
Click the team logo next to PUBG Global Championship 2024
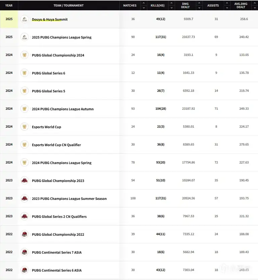(x=25, y=55)
